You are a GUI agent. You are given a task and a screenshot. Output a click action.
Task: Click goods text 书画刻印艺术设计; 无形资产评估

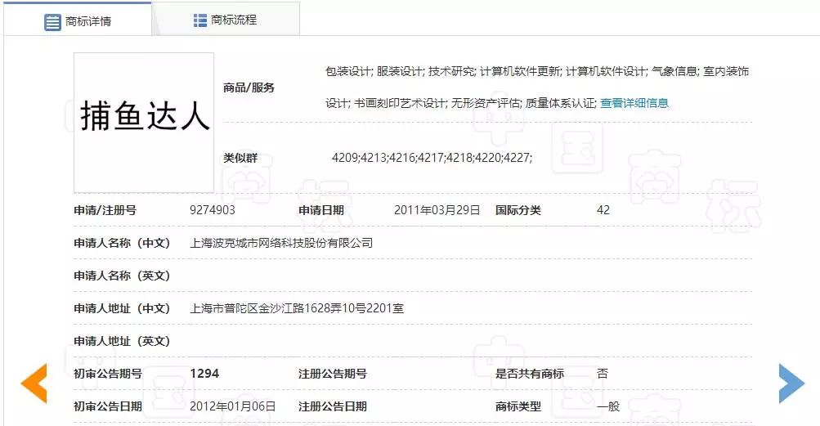pyautogui.click(x=437, y=103)
